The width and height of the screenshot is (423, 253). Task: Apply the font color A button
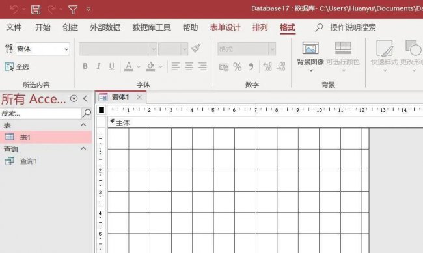(x=129, y=66)
